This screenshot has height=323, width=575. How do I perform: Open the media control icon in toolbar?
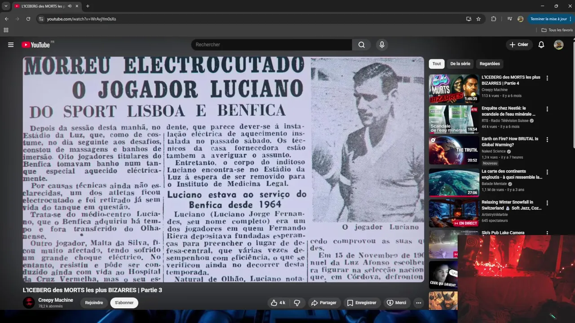point(509,19)
